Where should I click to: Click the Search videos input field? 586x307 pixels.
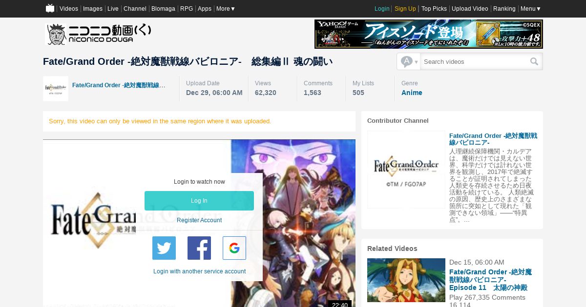[x=475, y=61]
